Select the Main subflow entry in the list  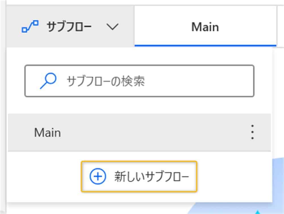tap(47, 132)
